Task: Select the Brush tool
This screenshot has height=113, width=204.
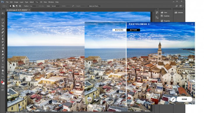Action: click(3, 35)
